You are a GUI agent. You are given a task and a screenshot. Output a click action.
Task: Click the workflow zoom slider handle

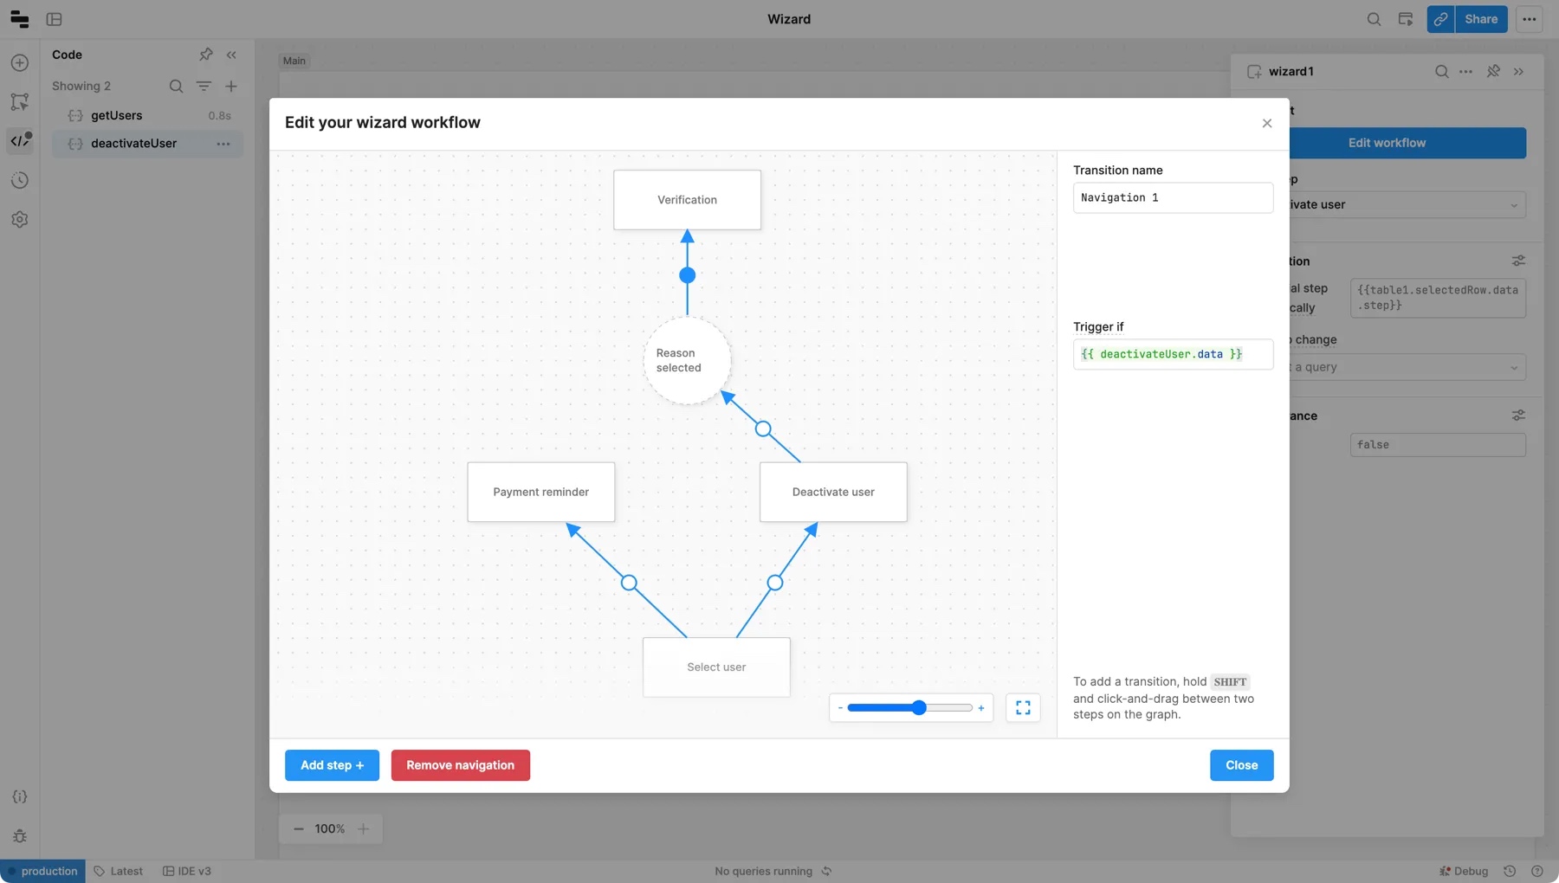click(919, 708)
